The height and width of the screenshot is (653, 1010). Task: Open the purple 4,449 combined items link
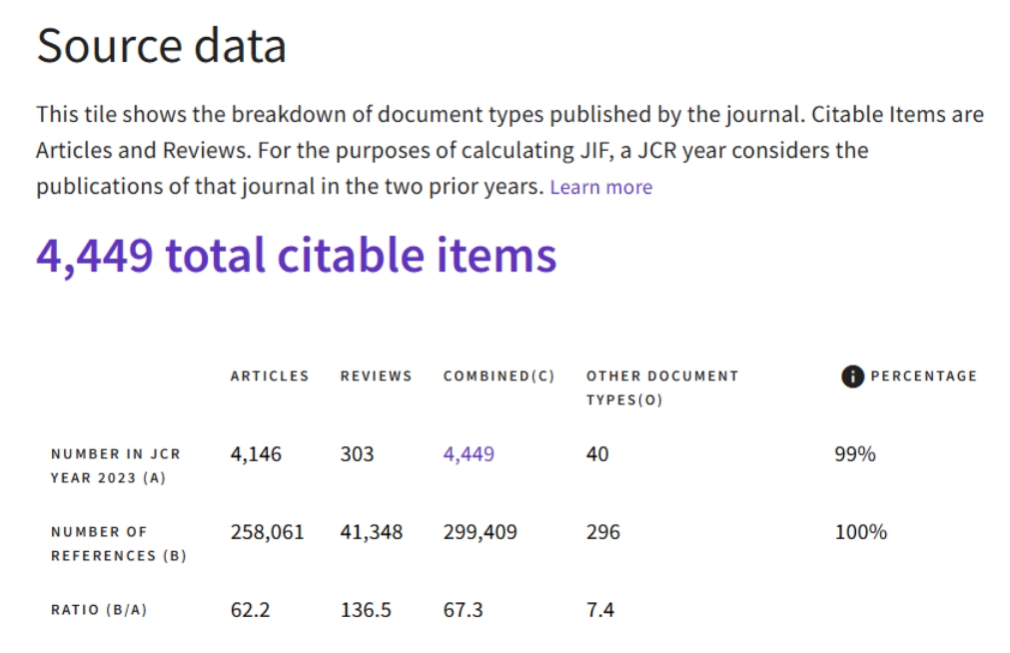469,454
